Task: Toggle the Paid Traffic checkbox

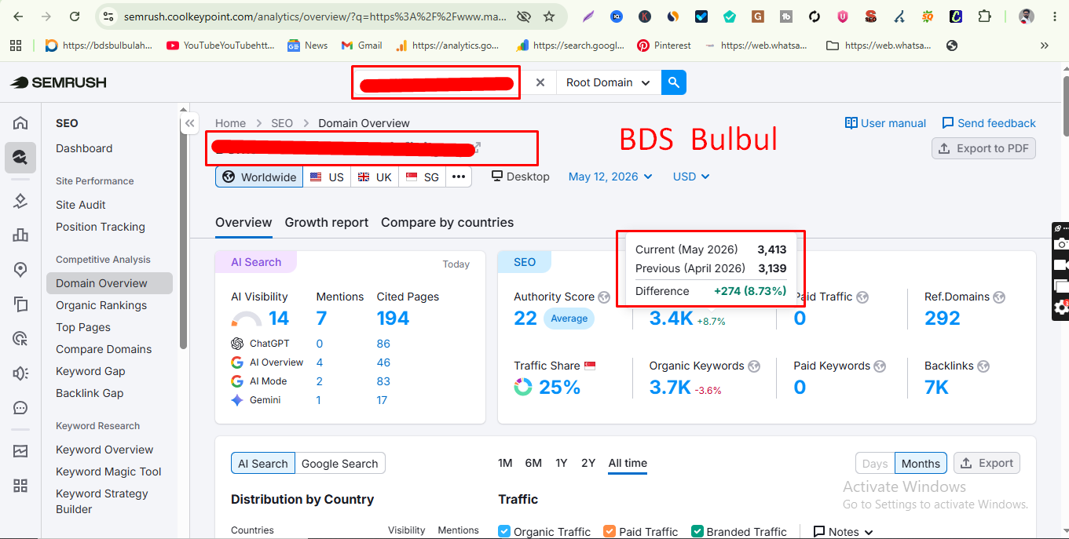Action: [x=610, y=531]
